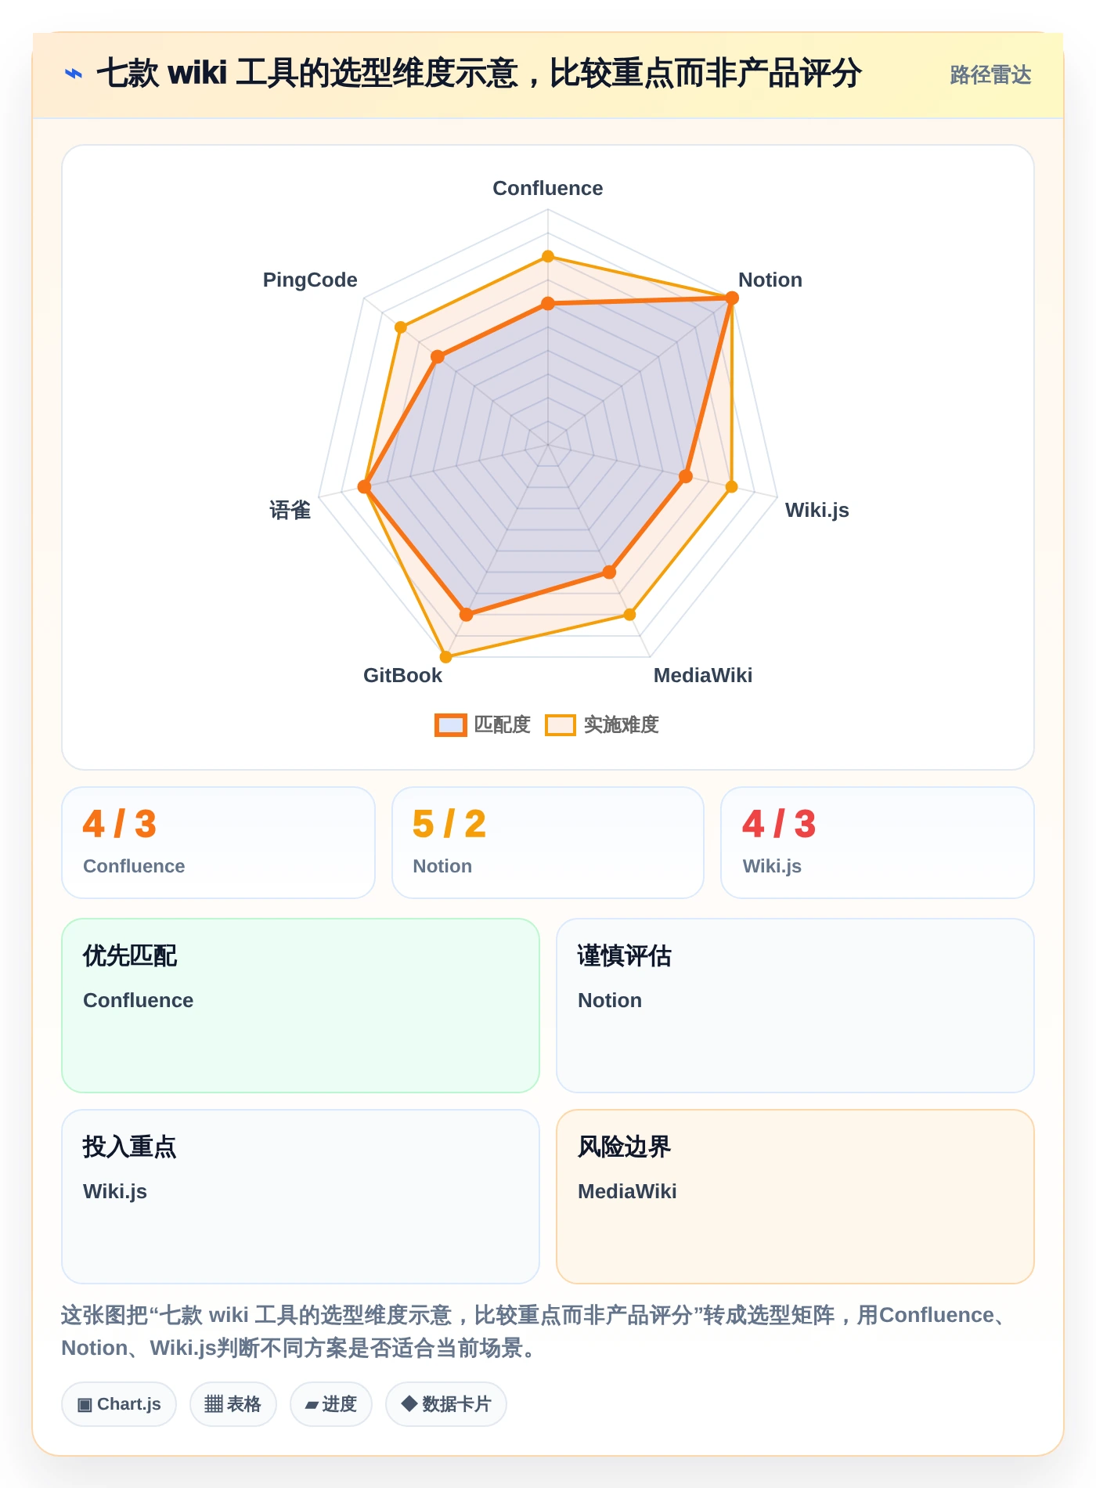This screenshot has height=1488, width=1096.
Task: Open the 风险边界 MediaWiki card
Action: [795, 1197]
